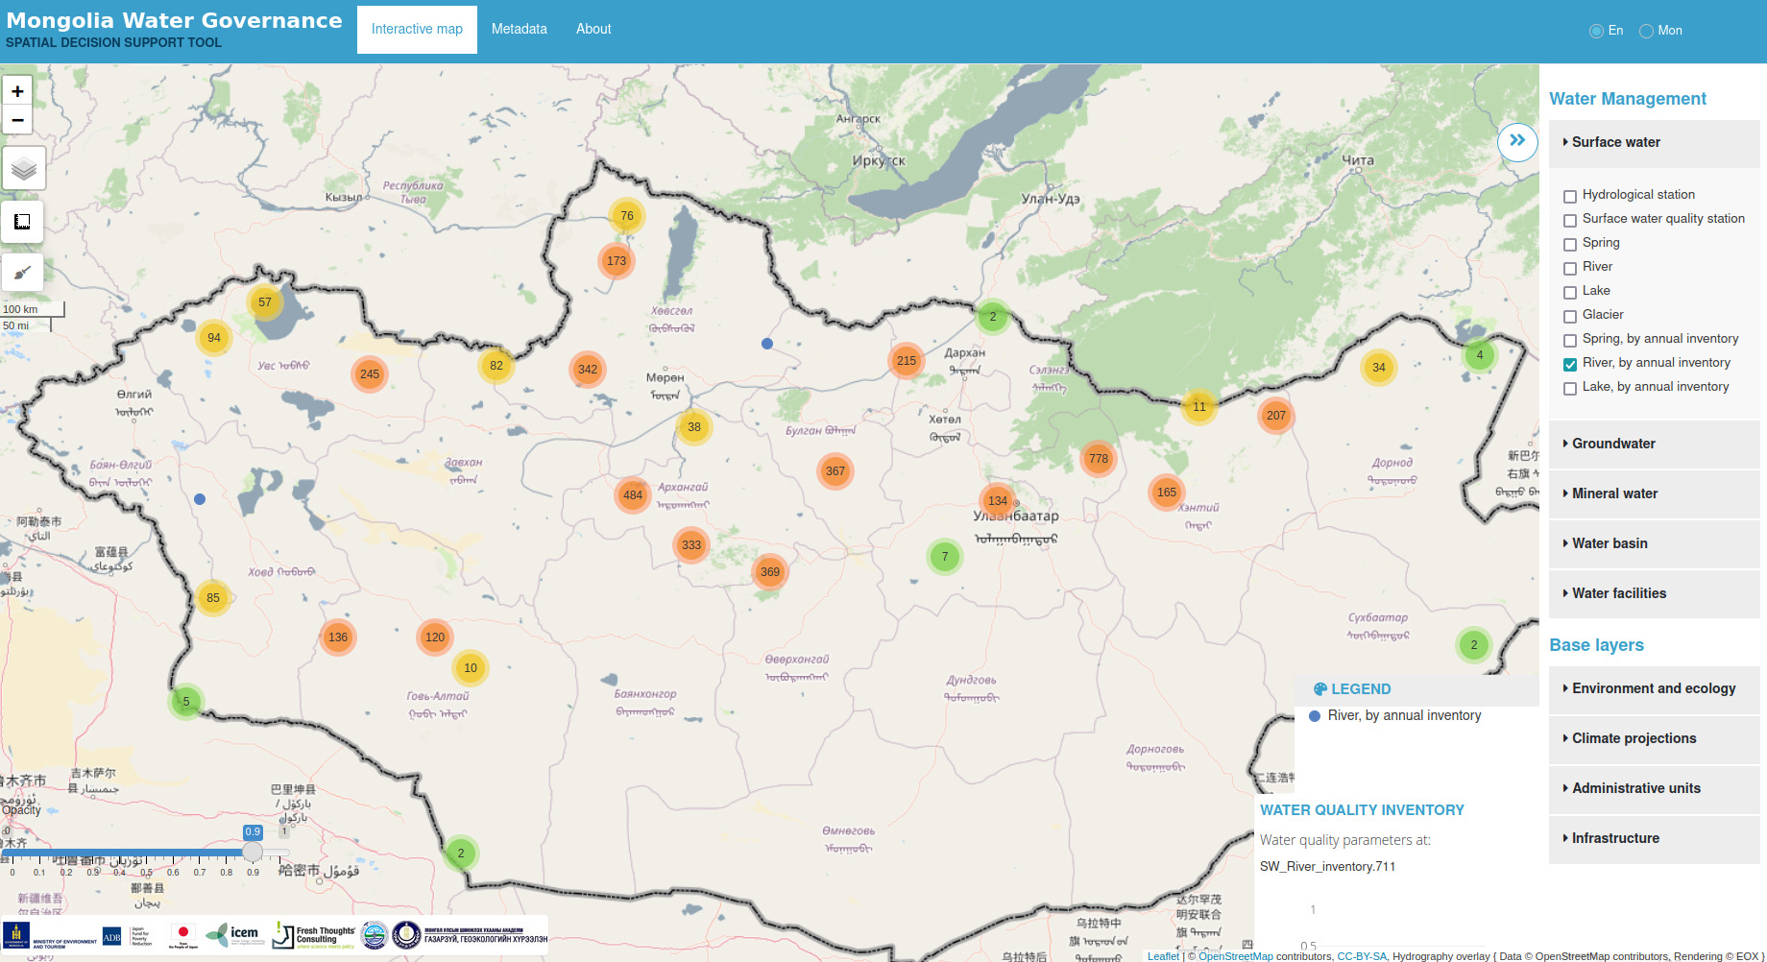Collapse the sidebar with the double-arrow icon
The width and height of the screenshot is (1767, 962).
tap(1516, 141)
